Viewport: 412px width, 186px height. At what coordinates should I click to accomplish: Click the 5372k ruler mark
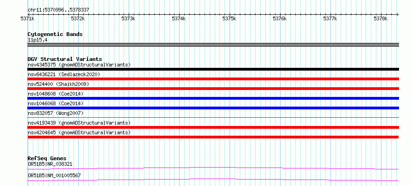coord(78,19)
